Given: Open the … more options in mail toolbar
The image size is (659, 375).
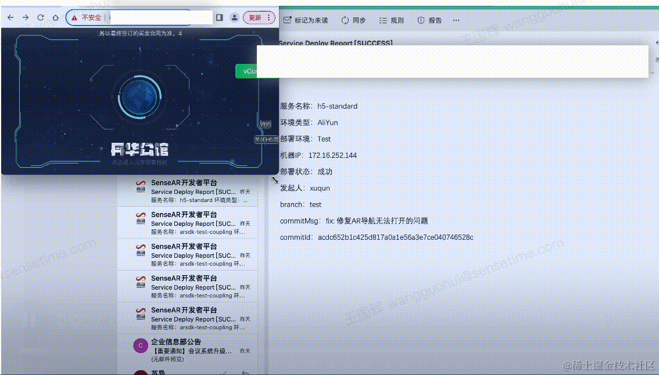Looking at the screenshot, I should 456,20.
